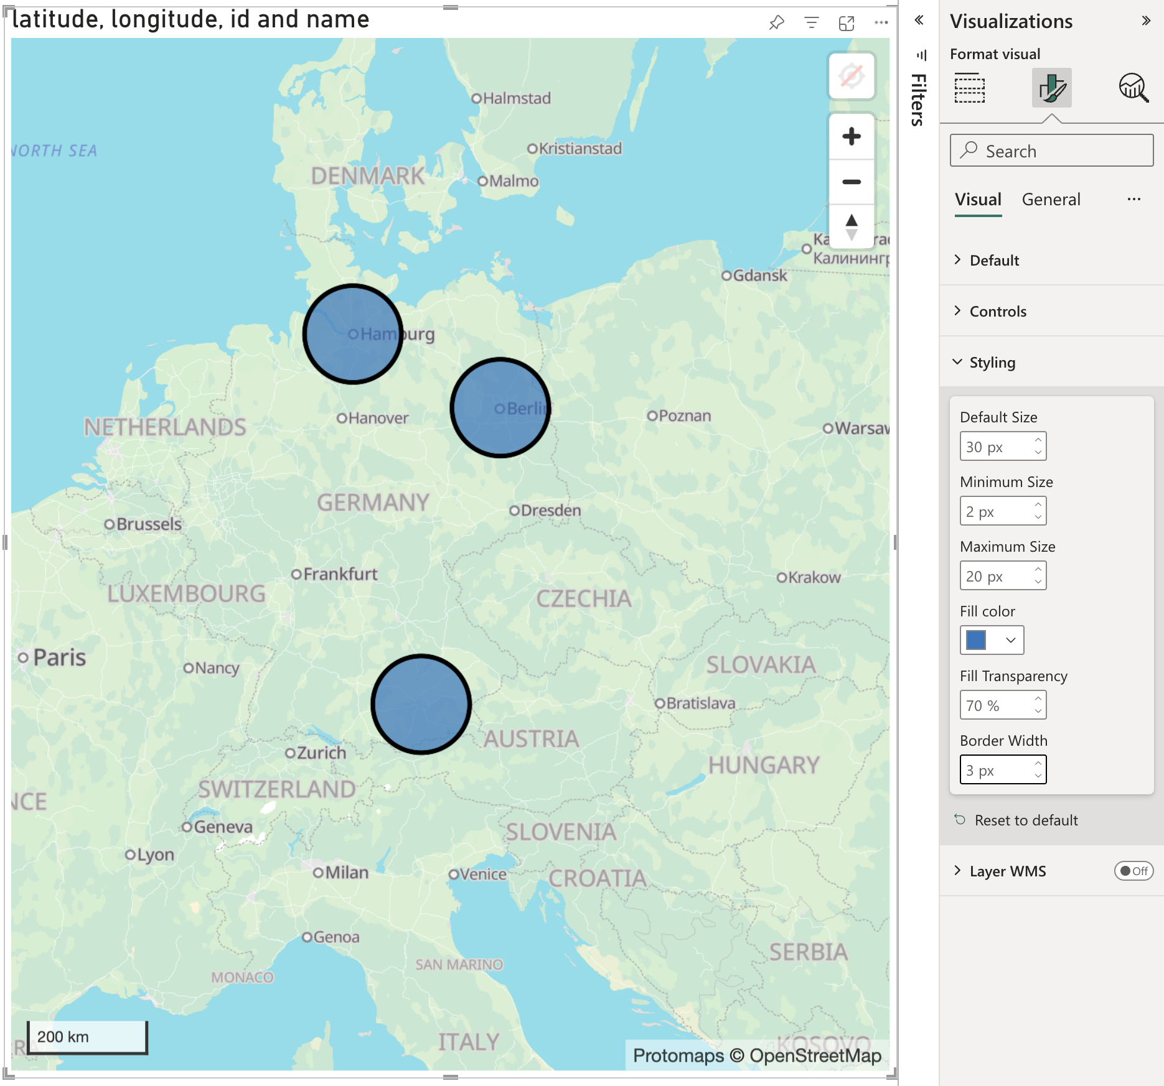Expand the Default section
The height and width of the screenshot is (1086, 1164).
click(994, 260)
